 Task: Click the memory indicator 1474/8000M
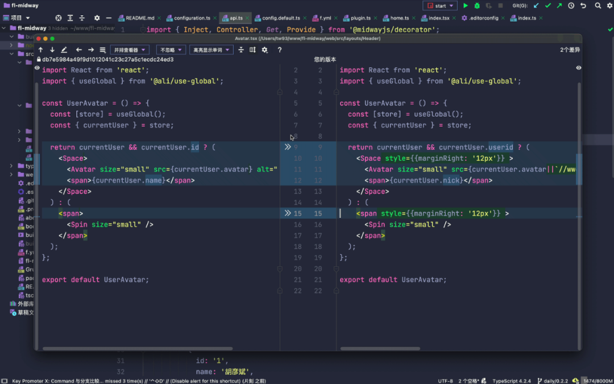[x=598, y=381]
